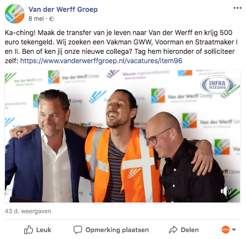Image resolution: width=246 pixels, height=239 pixels.
Task: Toggle the video sound speaker icon
Action: [x=225, y=191]
